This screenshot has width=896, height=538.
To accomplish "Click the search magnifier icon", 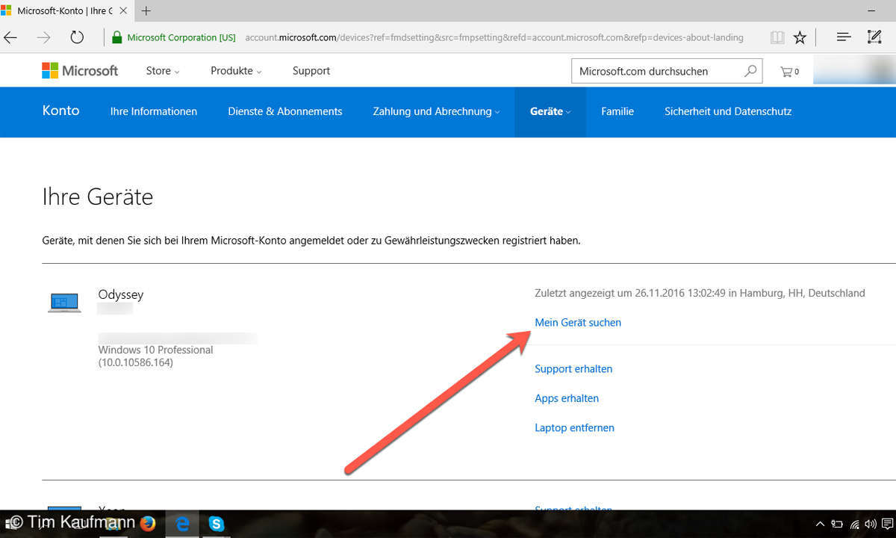I will (750, 71).
